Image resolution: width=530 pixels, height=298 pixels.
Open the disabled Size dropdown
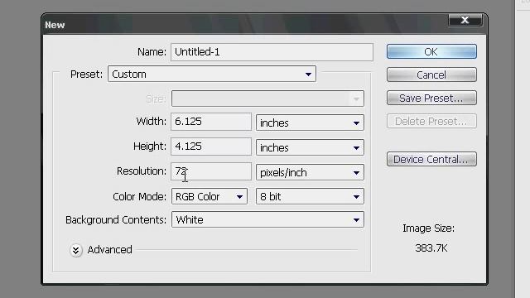click(x=267, y=99)
